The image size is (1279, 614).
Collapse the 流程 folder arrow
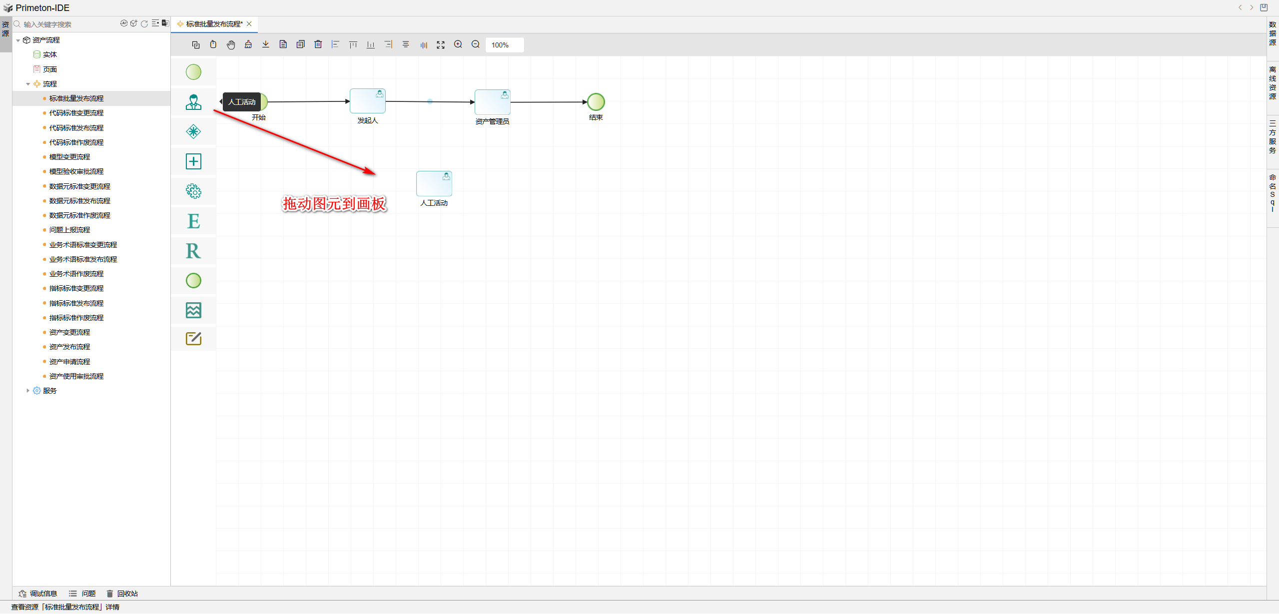[28, 84]
